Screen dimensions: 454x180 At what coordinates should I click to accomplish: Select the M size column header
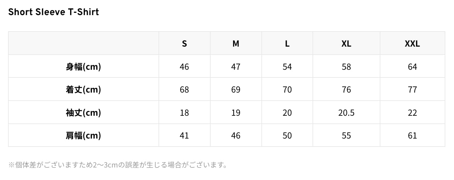coord(236,44)
